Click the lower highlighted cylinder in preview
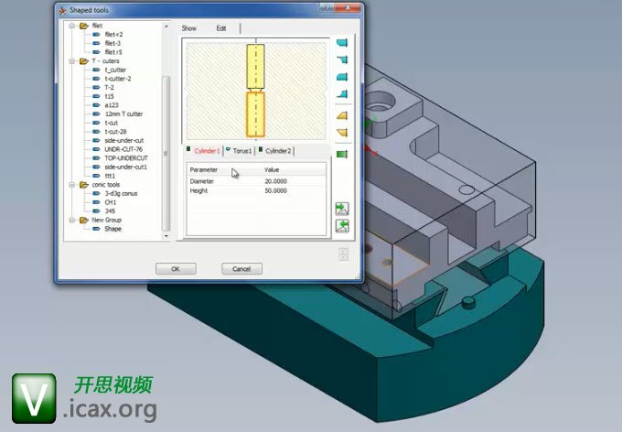This screenshot has width=622, height=432. pyautogui.click(x=255, y=114)
